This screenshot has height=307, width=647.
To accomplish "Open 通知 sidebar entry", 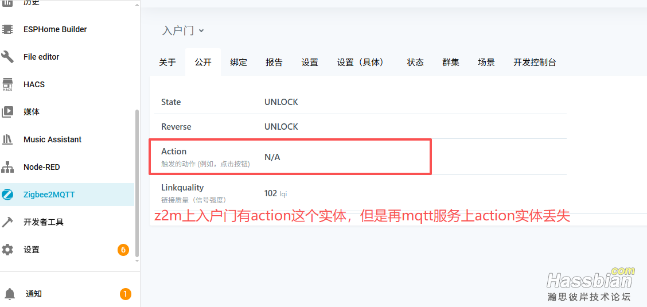I will click(67, 294).
